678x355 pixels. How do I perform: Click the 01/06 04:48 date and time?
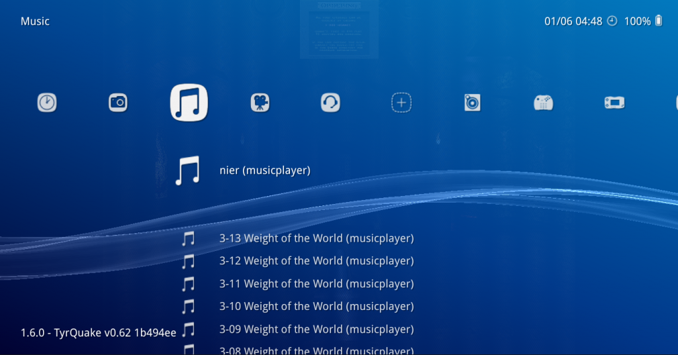pos(573,21)
